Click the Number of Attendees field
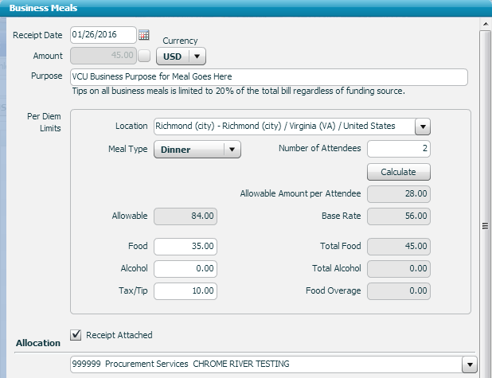The image size is (492, 378). pos(399,149)
